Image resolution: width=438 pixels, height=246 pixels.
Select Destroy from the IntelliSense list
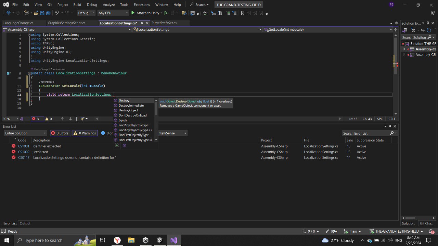click(124, 100)
